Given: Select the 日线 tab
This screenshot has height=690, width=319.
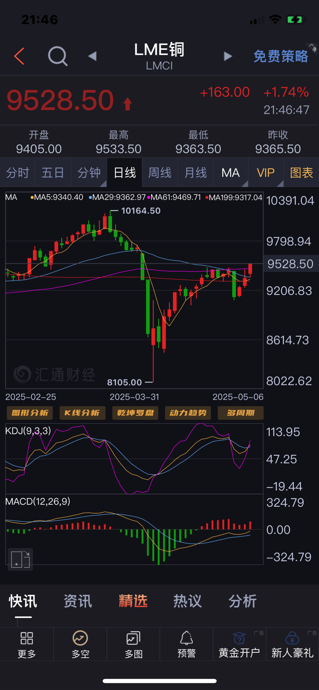Looking at the screenshot, I should (125, 173).
